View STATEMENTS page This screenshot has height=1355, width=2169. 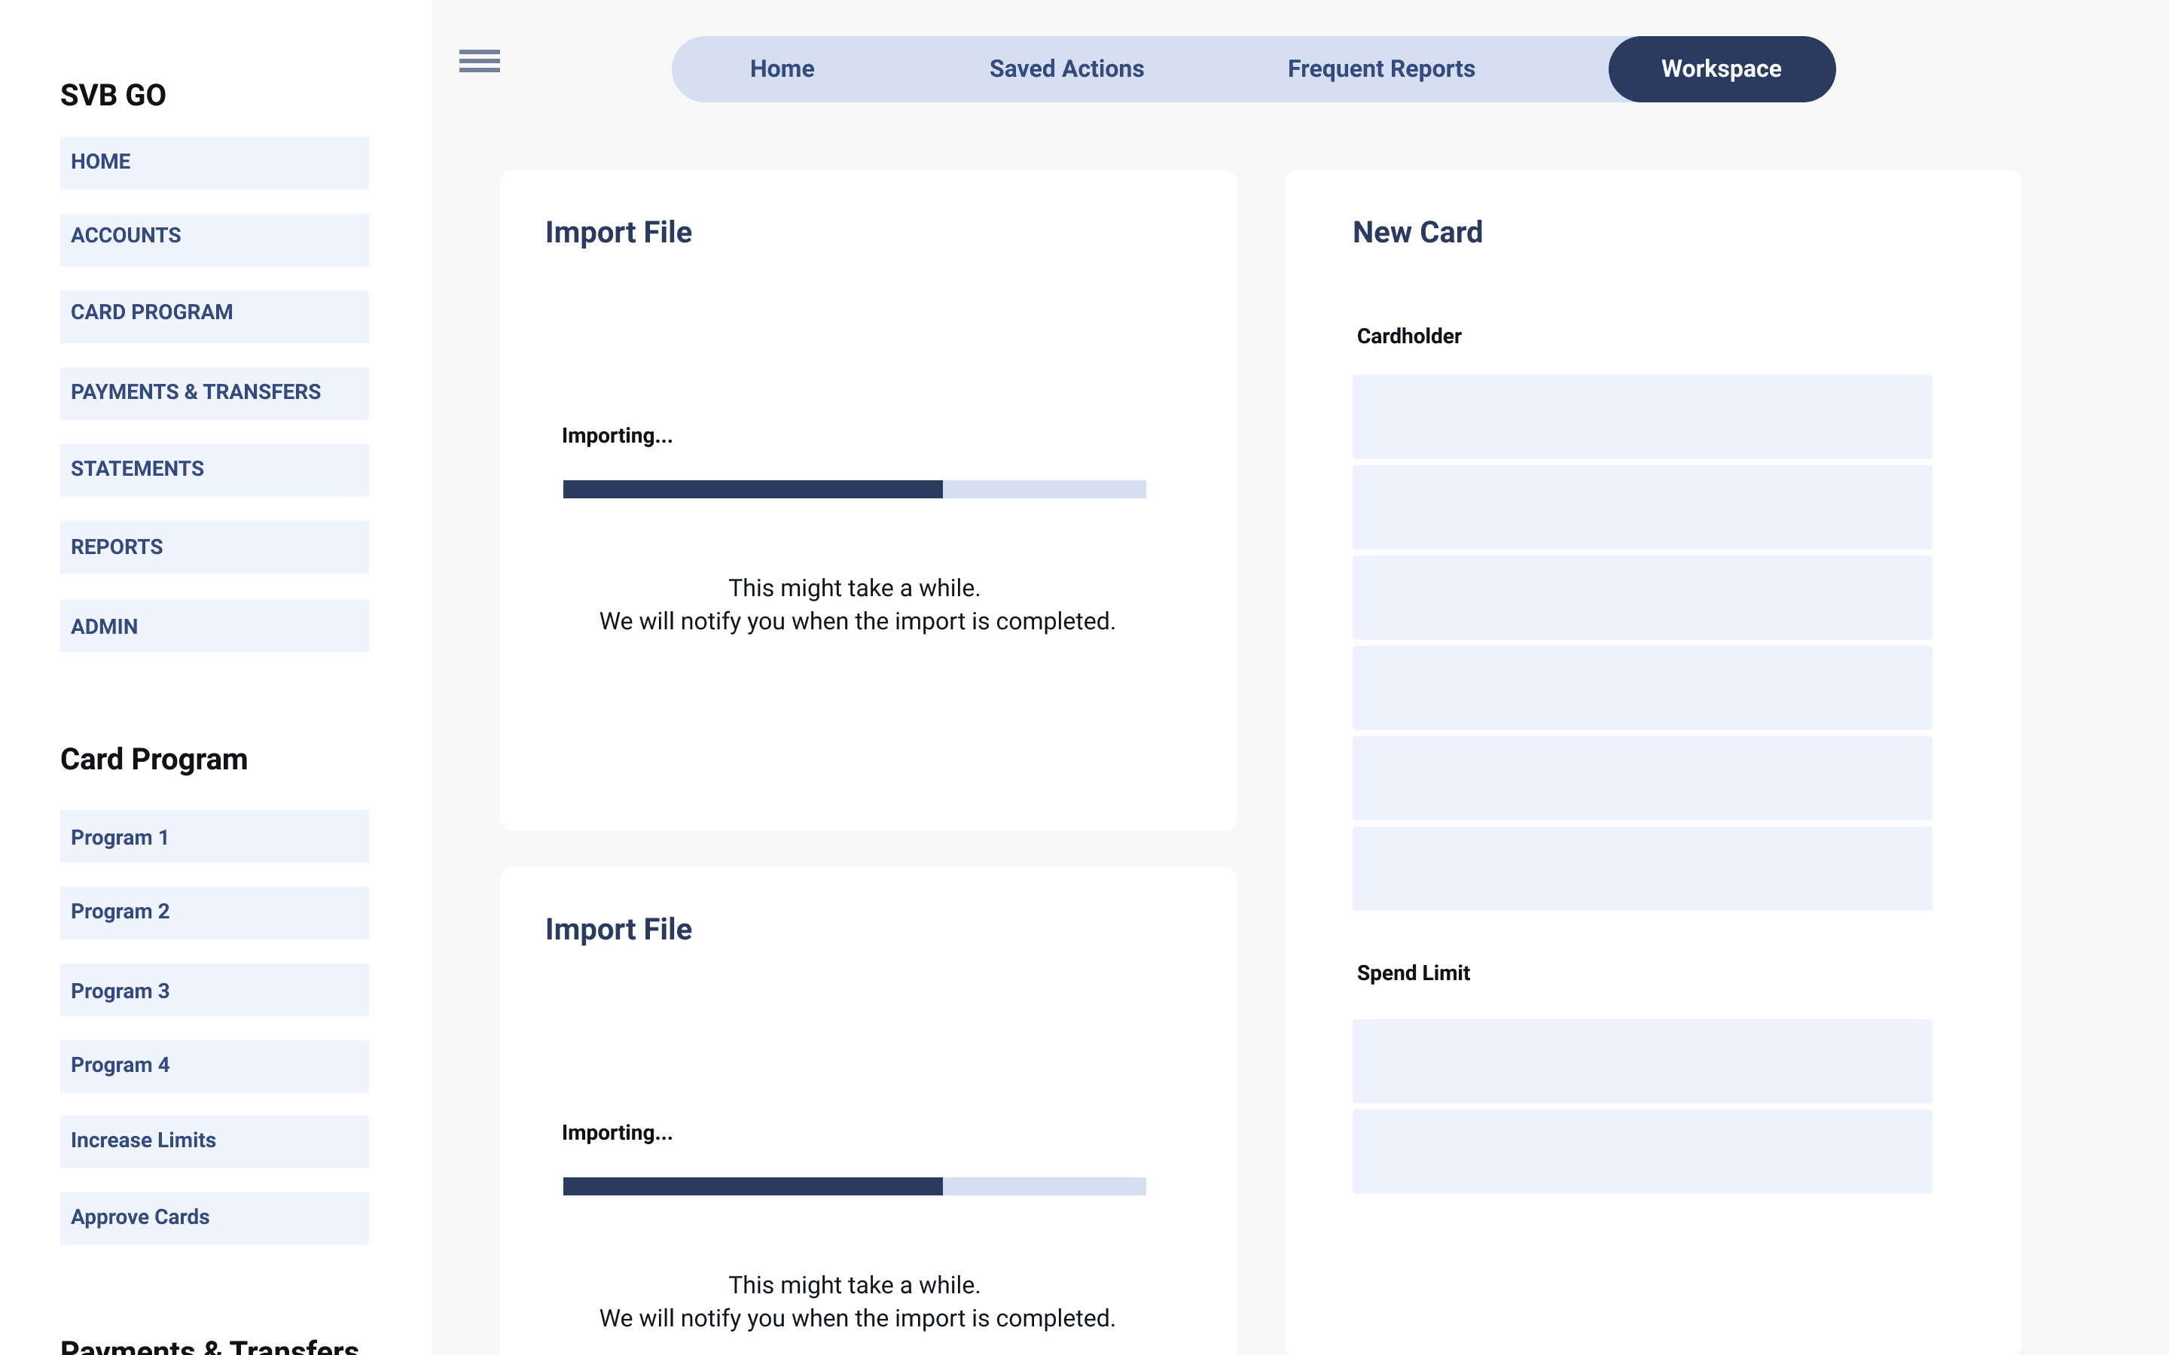pyautogui.click(x=213, y=470)
